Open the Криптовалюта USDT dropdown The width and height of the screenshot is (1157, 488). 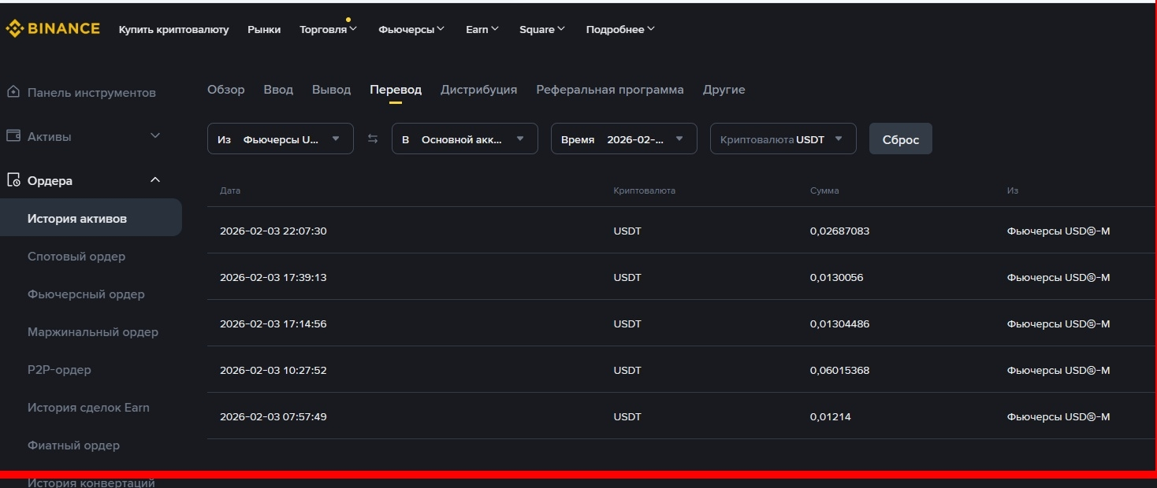(x=783, y=139)
